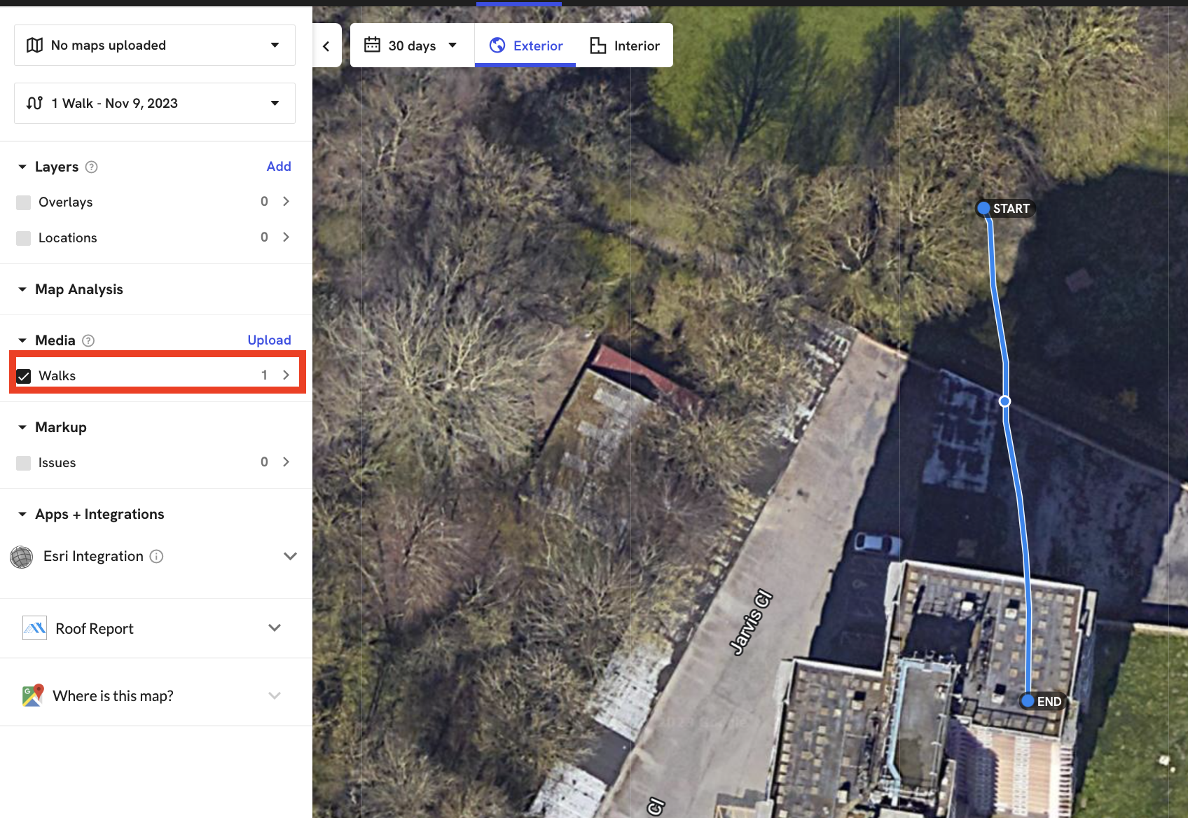Click the walk route icon beside '1 Walk'
This screenshot has height=818, width=1188.
pyautogui.click(x=34, y=104)
